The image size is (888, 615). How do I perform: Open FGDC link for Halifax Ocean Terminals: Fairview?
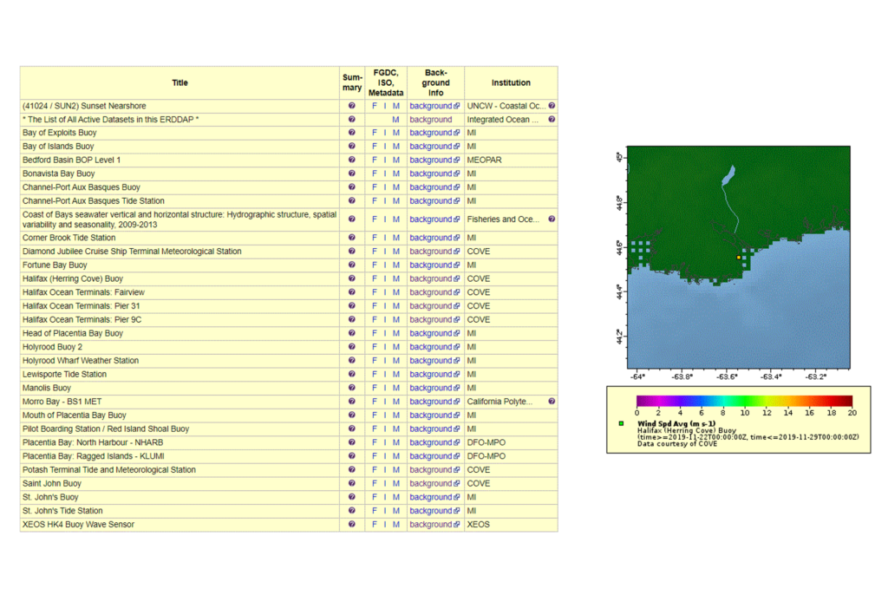pos(375,292)
